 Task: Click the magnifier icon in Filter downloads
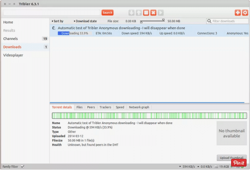pyautogui.click(x=209, y=21)
